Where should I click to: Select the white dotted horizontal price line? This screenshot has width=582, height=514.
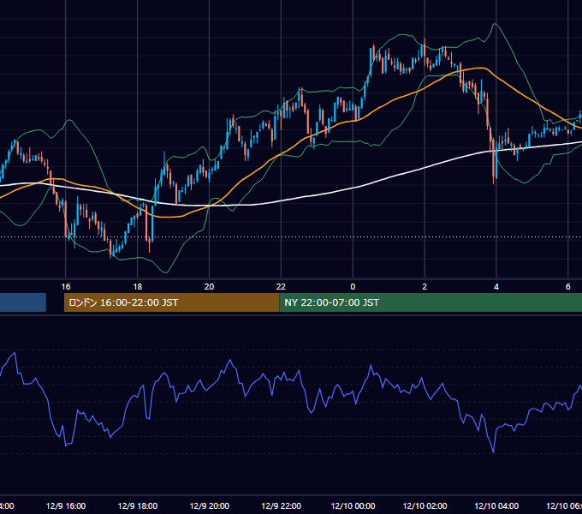click(x=291, y=237)
